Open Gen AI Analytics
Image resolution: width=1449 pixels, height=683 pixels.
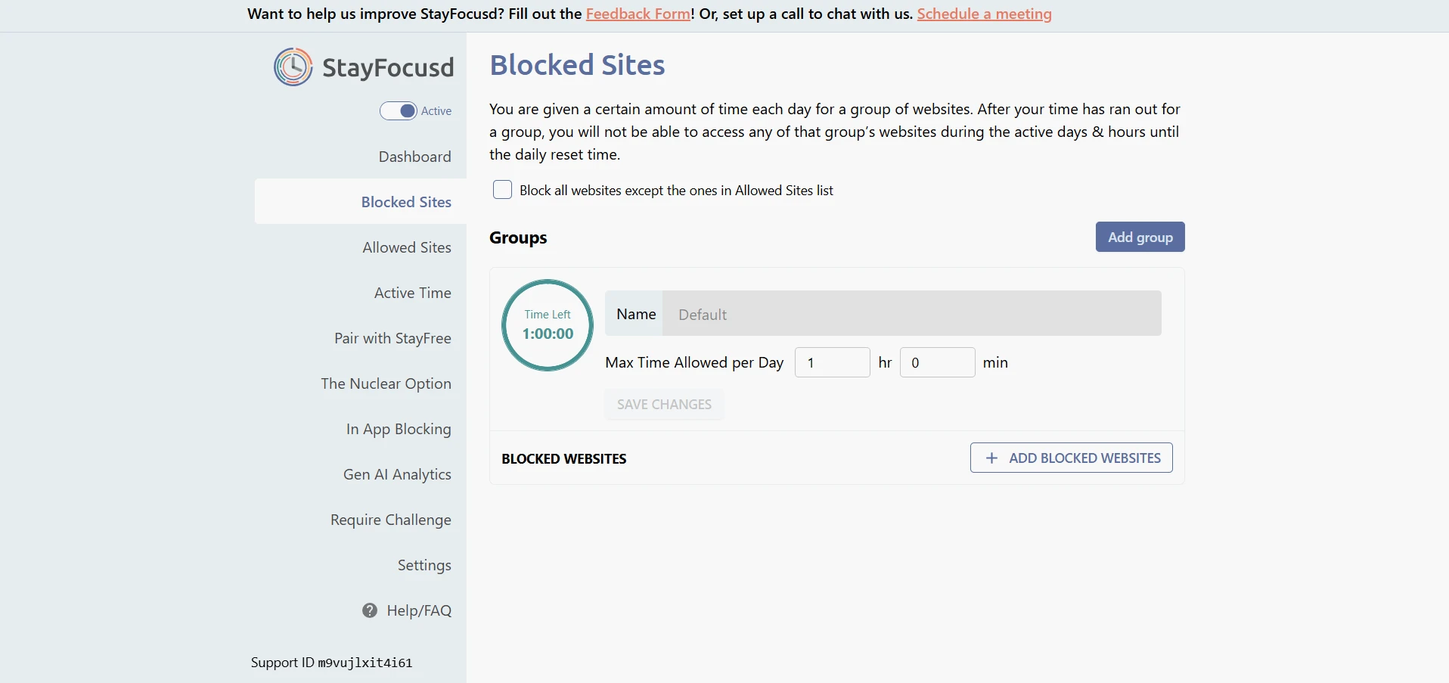point(397,474)
